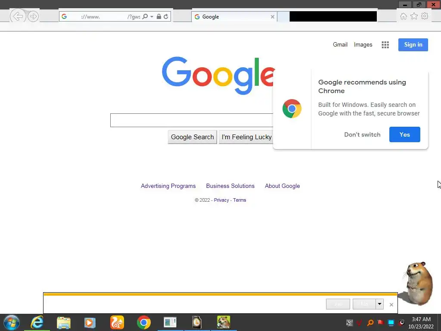Go to the Home page icon
Image resolution: width=441 pixels, height=331 pixels.
(403, 16)
